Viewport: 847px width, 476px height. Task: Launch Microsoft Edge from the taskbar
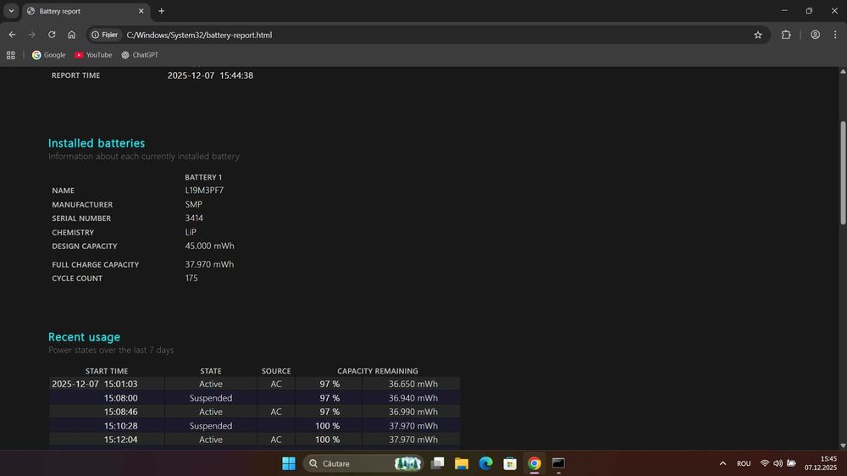(x=485, y=463)
